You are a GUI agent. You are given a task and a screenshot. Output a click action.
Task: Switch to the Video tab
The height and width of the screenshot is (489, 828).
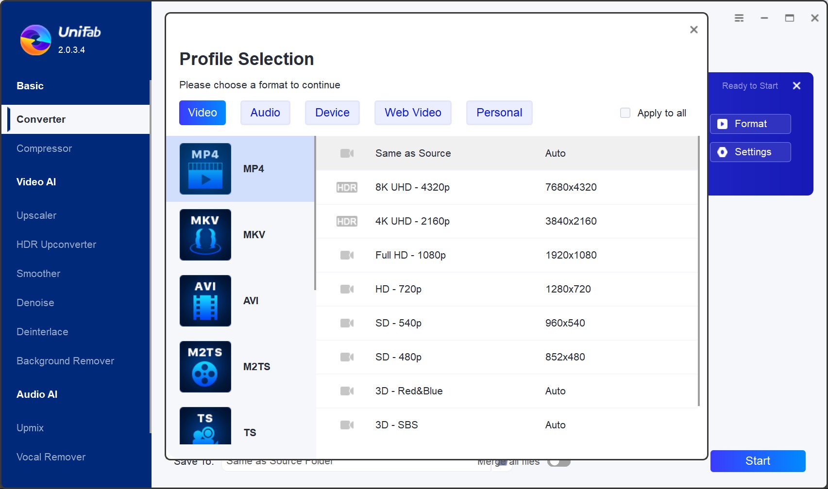[203, 113]
